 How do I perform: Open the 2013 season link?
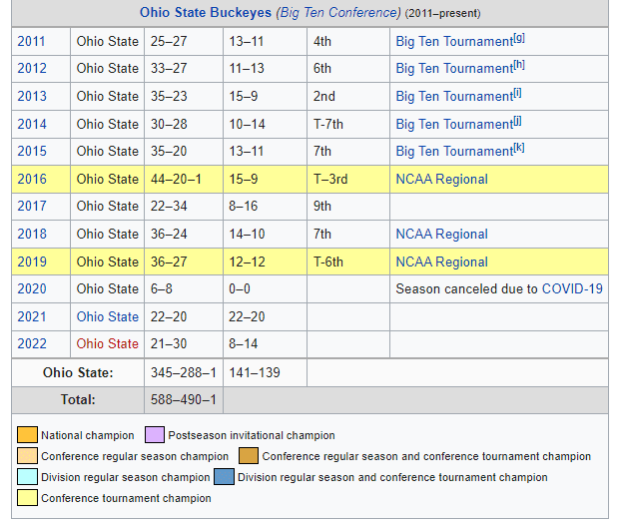click(x=32, y=96)
